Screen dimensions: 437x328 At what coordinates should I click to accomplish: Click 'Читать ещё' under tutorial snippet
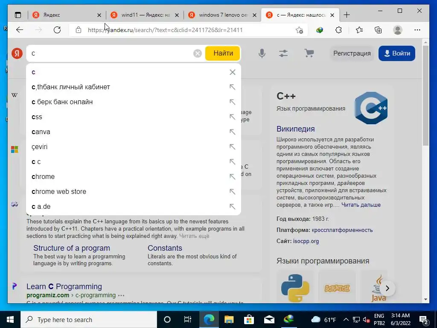[x=194, y=236]
